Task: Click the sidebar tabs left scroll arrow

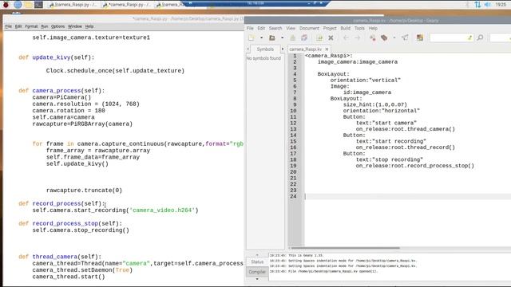Action: tap(248, 49)
